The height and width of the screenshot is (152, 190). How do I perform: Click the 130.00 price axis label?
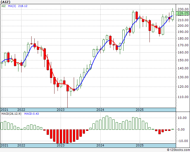click(183, 77)
